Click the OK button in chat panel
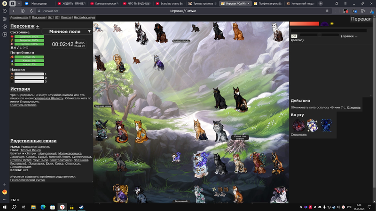Viewport: 376px width, 211px height. pos(294,36)
